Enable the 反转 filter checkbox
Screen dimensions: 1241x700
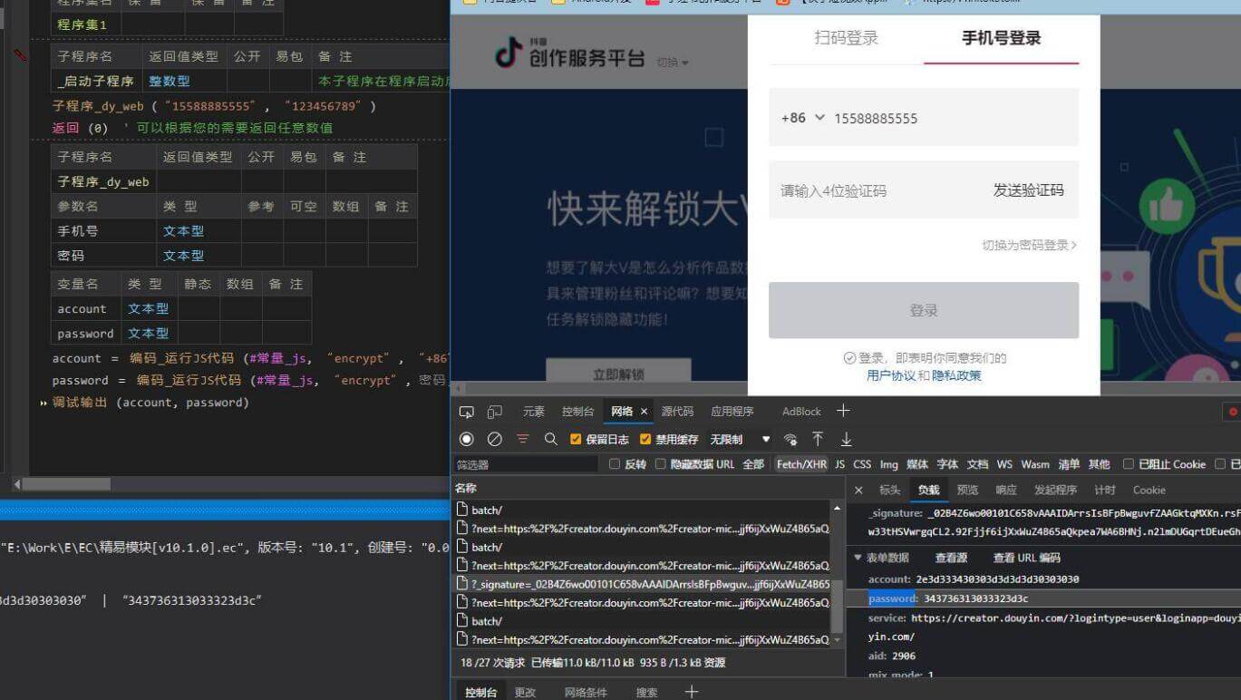pos(615,464)
